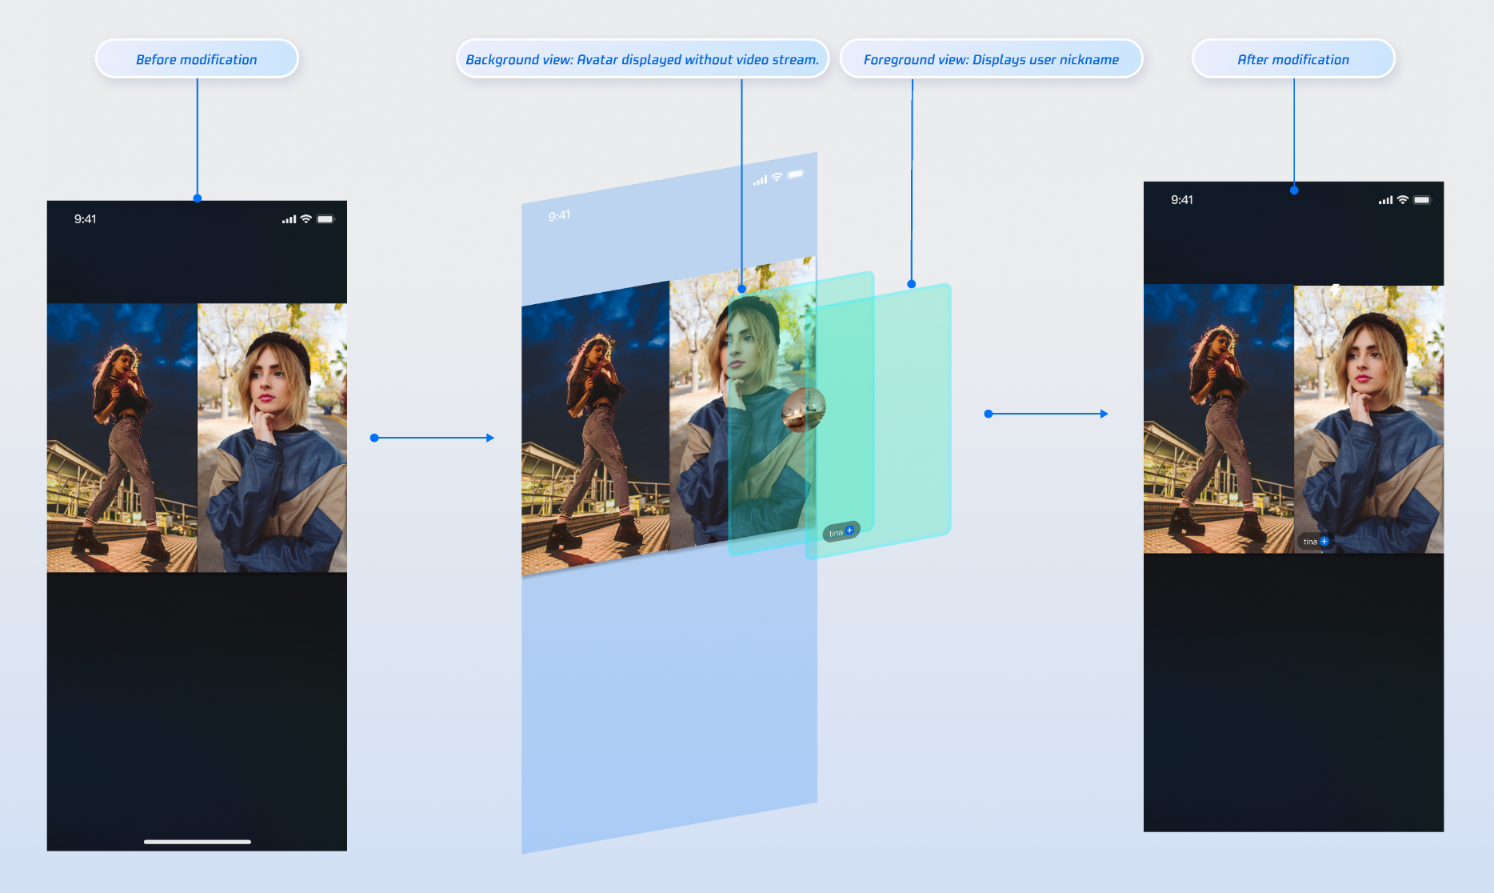Click the Wi-Fi icon in the right phone status bar

tap(1402, 200)
